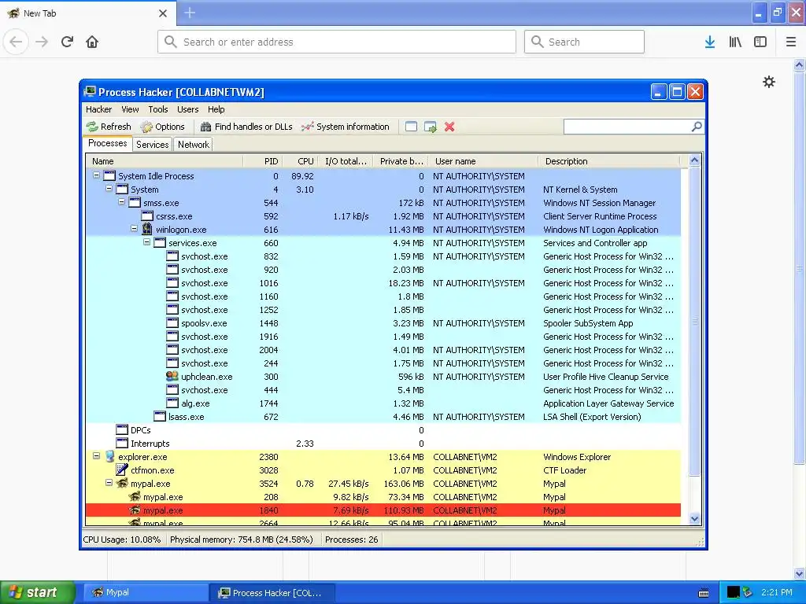Switch to the Network tab
Image resolution: width=806 pixels, height=604 pixels.
pos(194,145)
